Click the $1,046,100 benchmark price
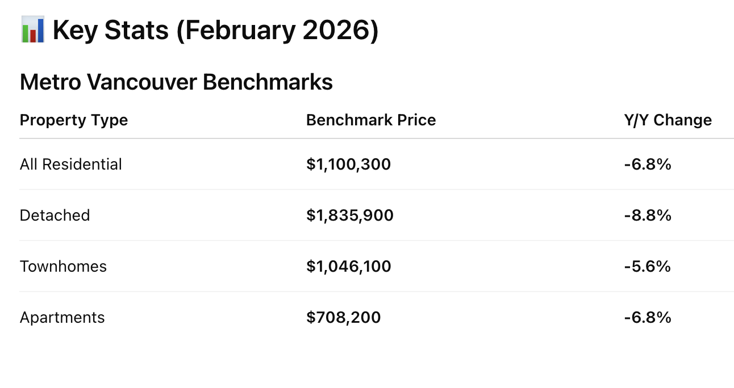734x388 pixels. tap(349, 267)
